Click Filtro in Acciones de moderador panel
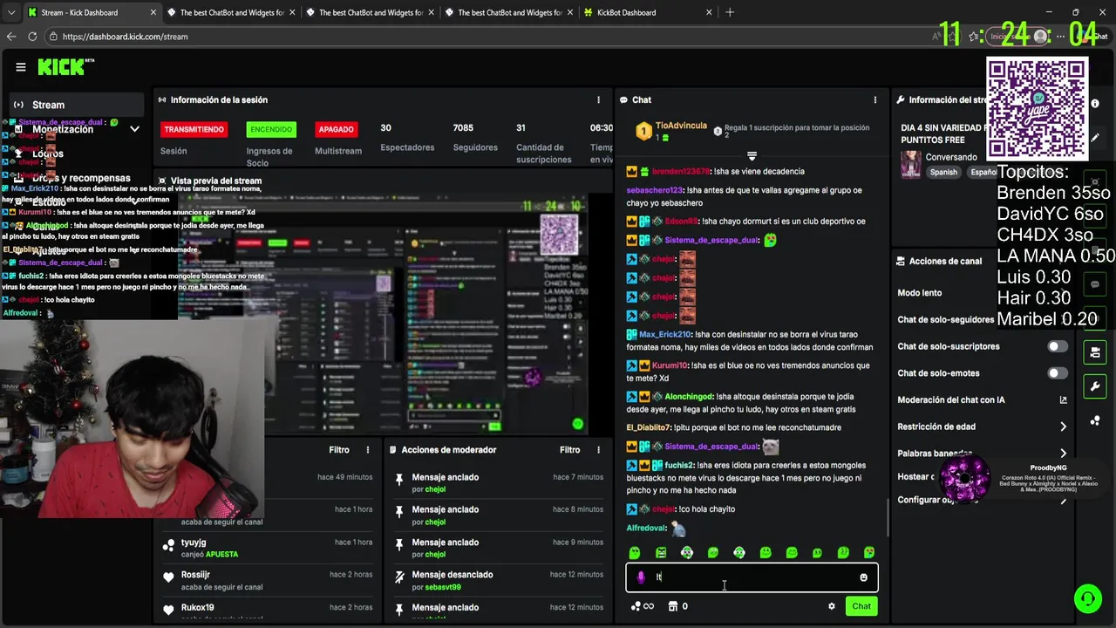Image resolution: width=1116 pixels, height=628 pixels. (569, 450)
